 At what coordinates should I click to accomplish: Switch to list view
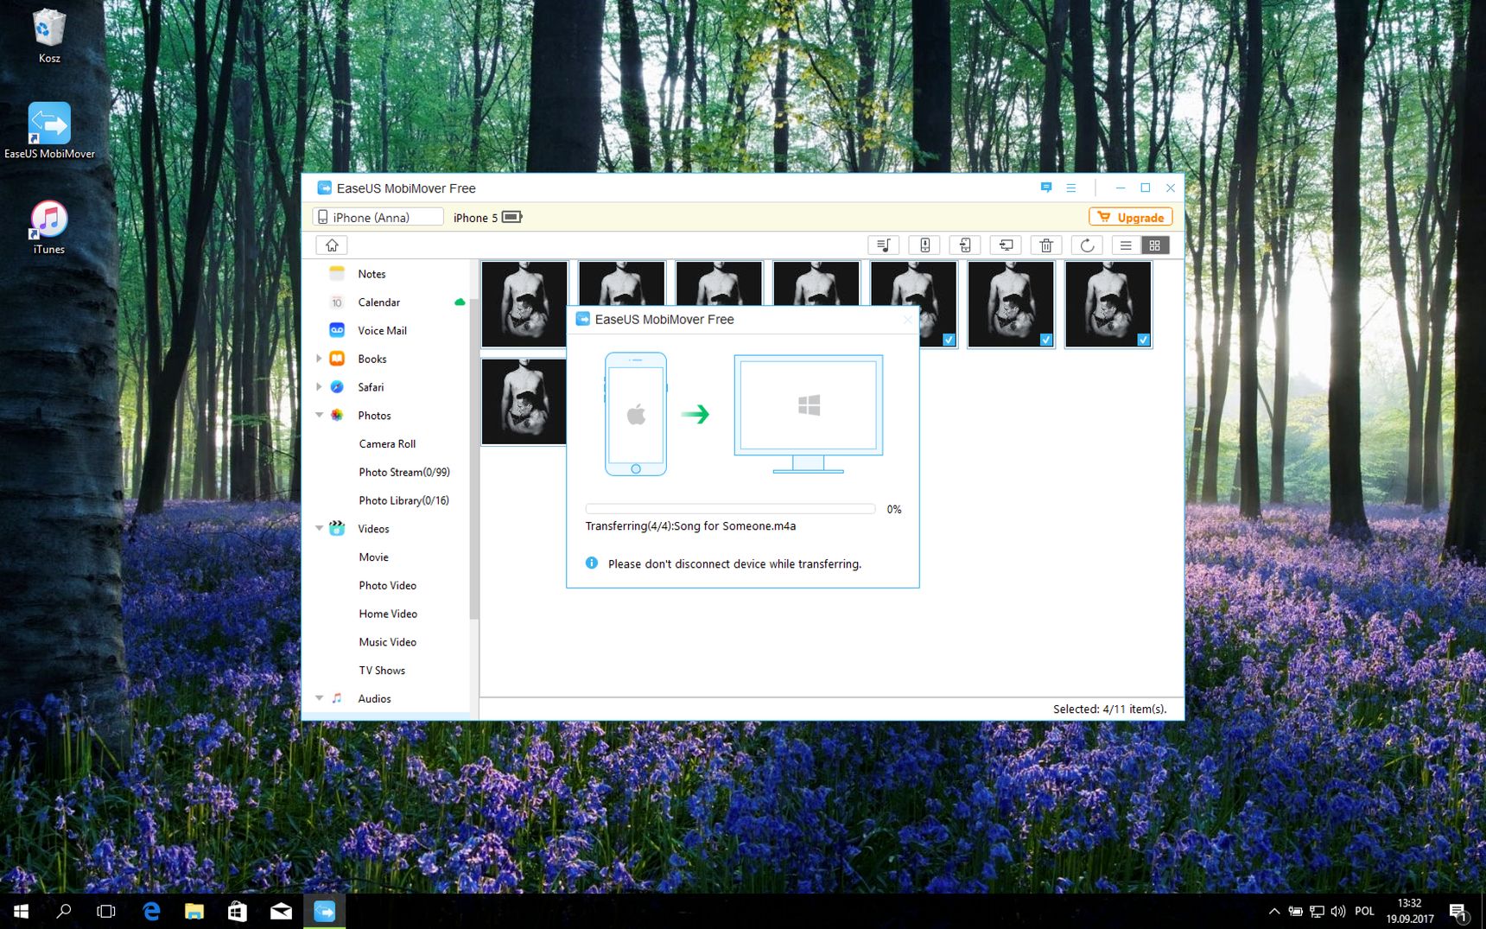pos(1126,245)
